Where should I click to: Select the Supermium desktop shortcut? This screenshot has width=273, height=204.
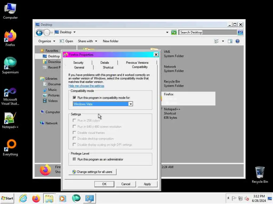click(10, 65)
